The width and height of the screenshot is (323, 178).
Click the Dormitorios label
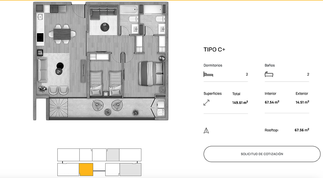(x=213, y=65)
